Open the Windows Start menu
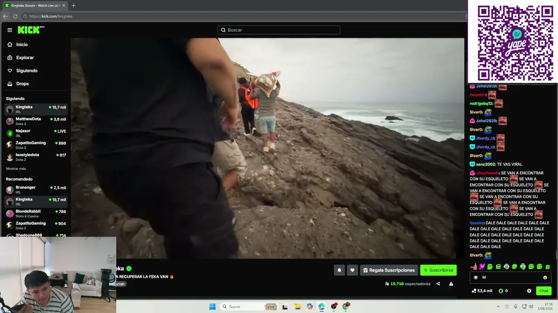Screen dimensions: 558x313 point(212,306)
